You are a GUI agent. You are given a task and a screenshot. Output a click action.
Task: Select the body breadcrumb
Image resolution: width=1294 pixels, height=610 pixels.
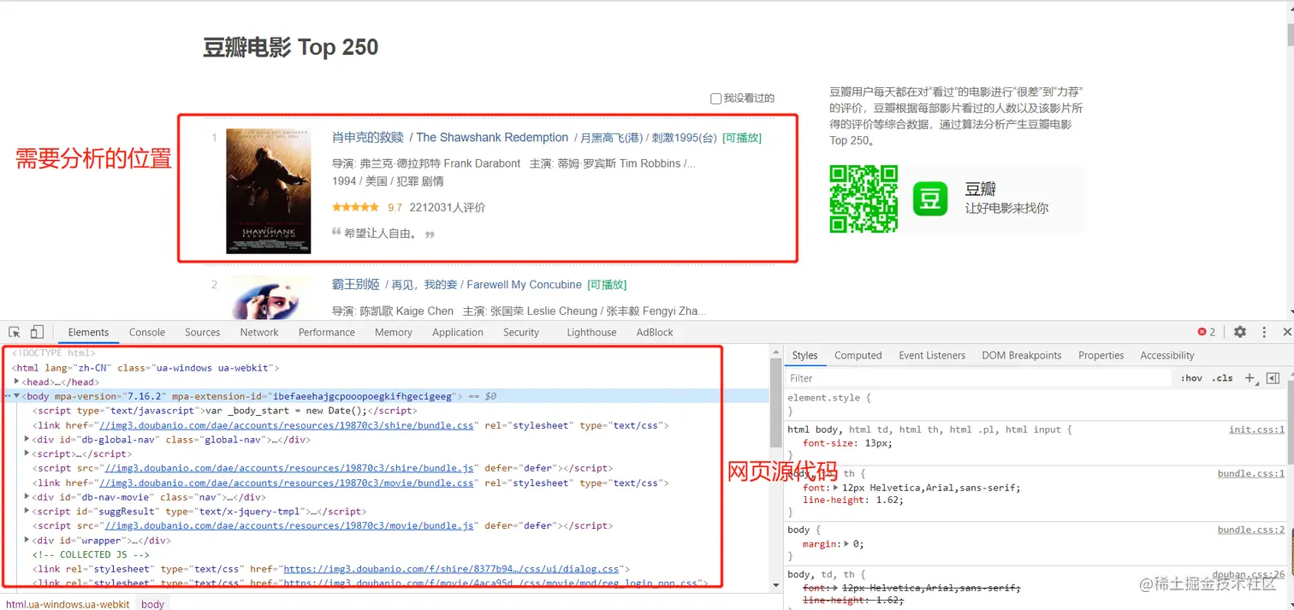152,604
